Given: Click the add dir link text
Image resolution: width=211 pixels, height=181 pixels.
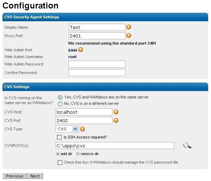Looking at the screenshot, I should 66,154.
